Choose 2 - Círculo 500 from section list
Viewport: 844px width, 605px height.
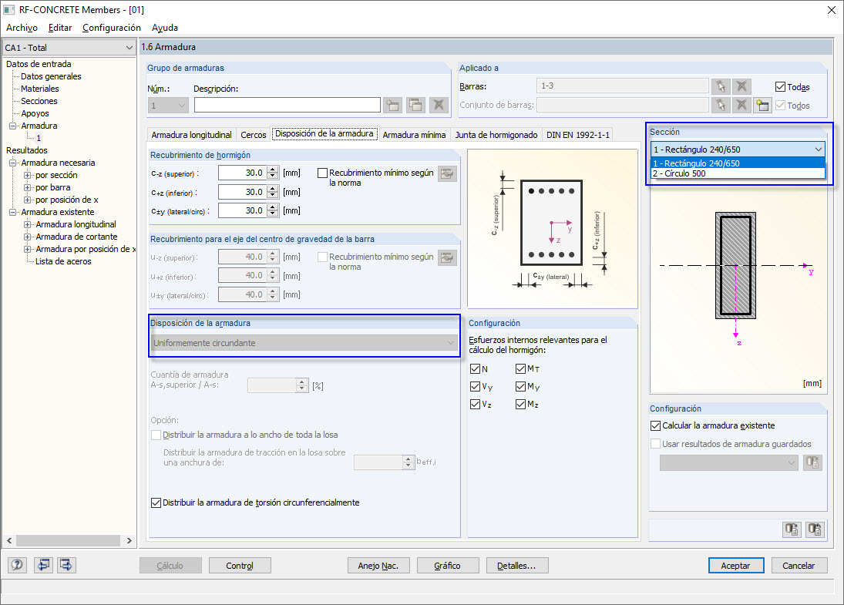738,173
